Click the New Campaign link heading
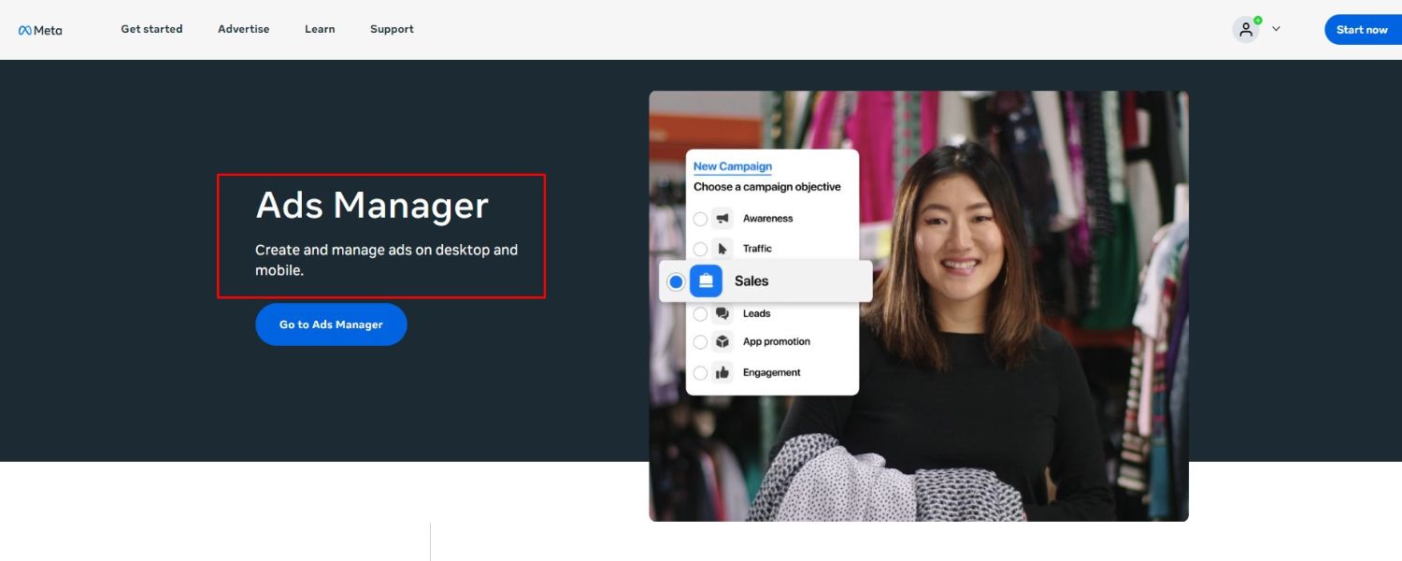 pyautogui.click(x=733, y=166)
